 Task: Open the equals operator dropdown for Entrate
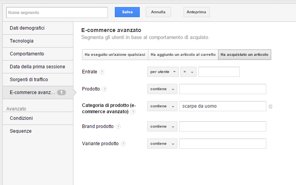pos(188,72)
